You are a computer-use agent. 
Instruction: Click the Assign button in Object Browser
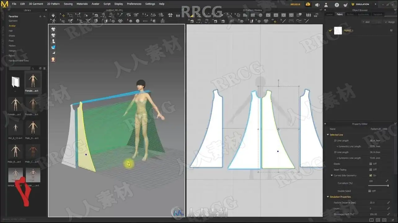[390, 22]
